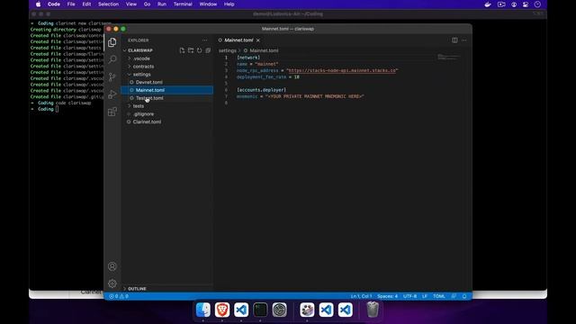Open the Accounts menu icon
Viewport: 576px width, 324px height.
(112, 266)
